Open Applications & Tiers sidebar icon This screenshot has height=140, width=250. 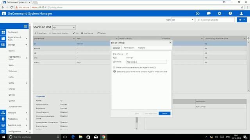coord(3,38)
